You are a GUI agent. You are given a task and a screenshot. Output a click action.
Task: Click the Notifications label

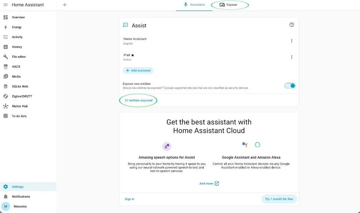click(21, 196)
